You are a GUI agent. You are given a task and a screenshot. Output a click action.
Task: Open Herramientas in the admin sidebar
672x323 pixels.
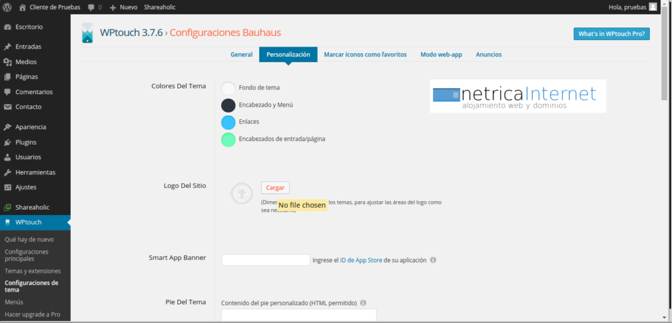35,172
